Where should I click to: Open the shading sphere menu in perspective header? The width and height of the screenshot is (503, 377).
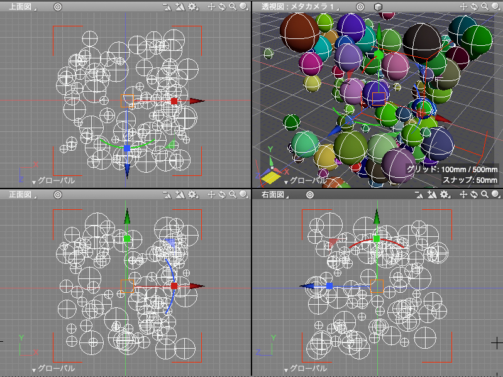pyautogui.click(x=496, y=7)
